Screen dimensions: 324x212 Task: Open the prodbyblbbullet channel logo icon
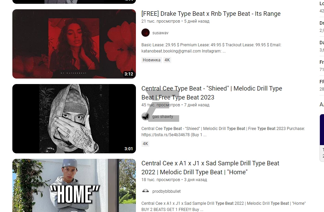(146, 191)
